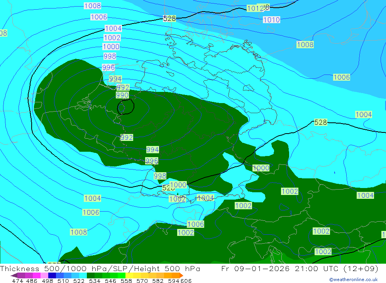
Task: Click the 990 hPa isobar label
Action: coord(122,95)
